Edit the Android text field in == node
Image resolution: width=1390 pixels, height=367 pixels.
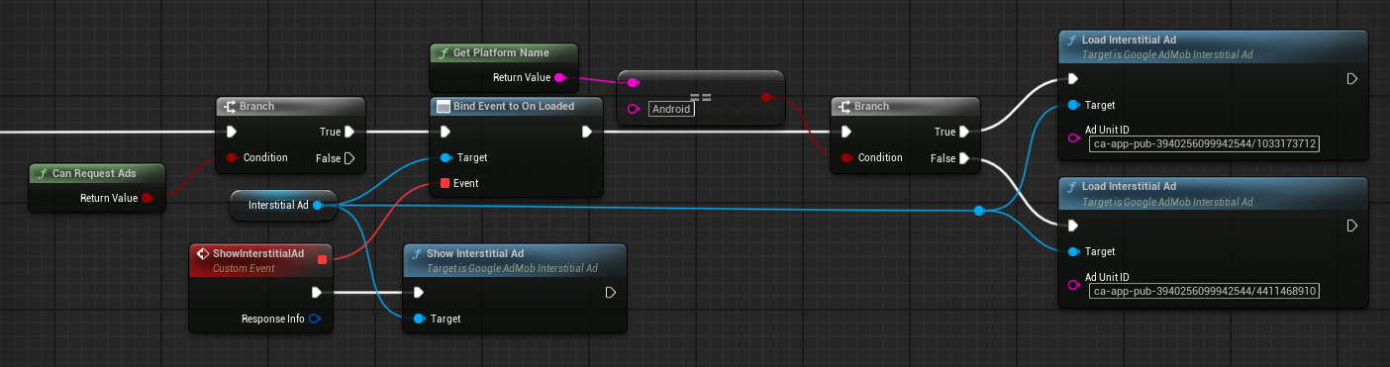coord(671,109)
